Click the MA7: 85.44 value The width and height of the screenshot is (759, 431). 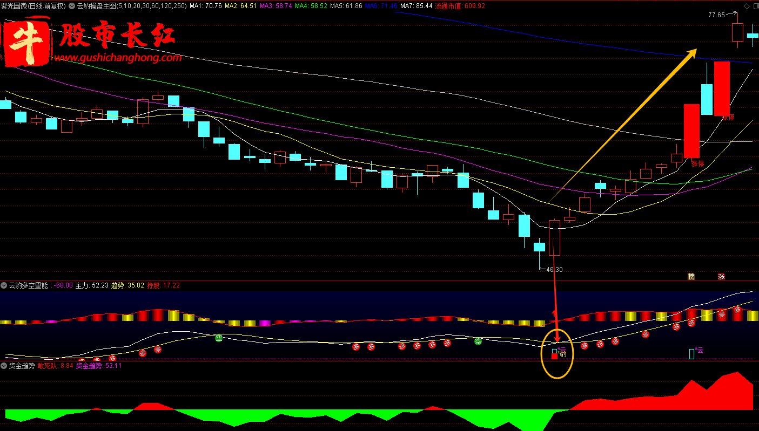416,6
